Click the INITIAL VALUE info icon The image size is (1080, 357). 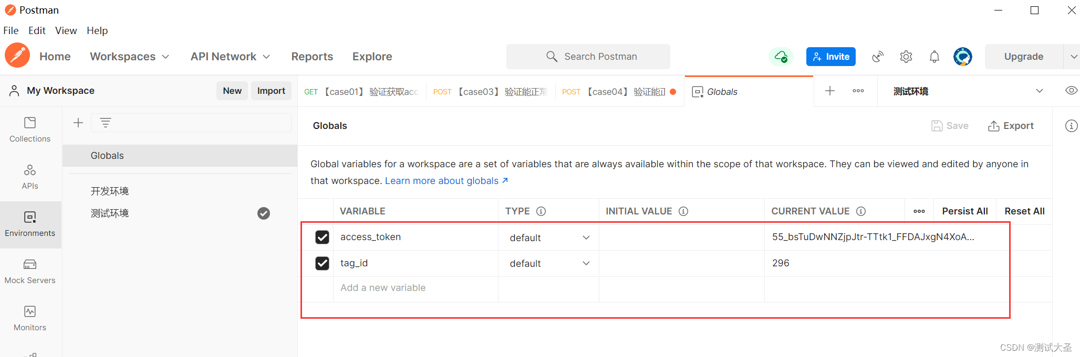coord(683,211)
